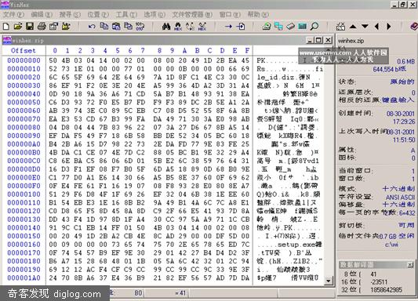Click the black up-arrow navigation icon

pos(353,27)
